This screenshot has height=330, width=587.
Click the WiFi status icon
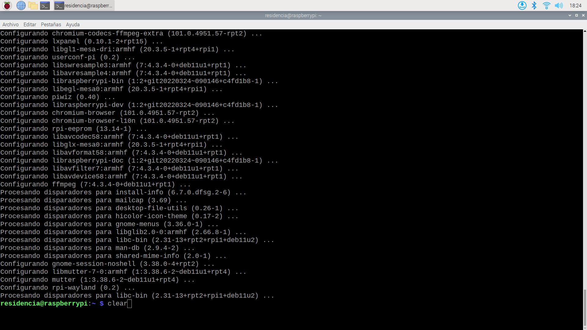pos(547,5)
